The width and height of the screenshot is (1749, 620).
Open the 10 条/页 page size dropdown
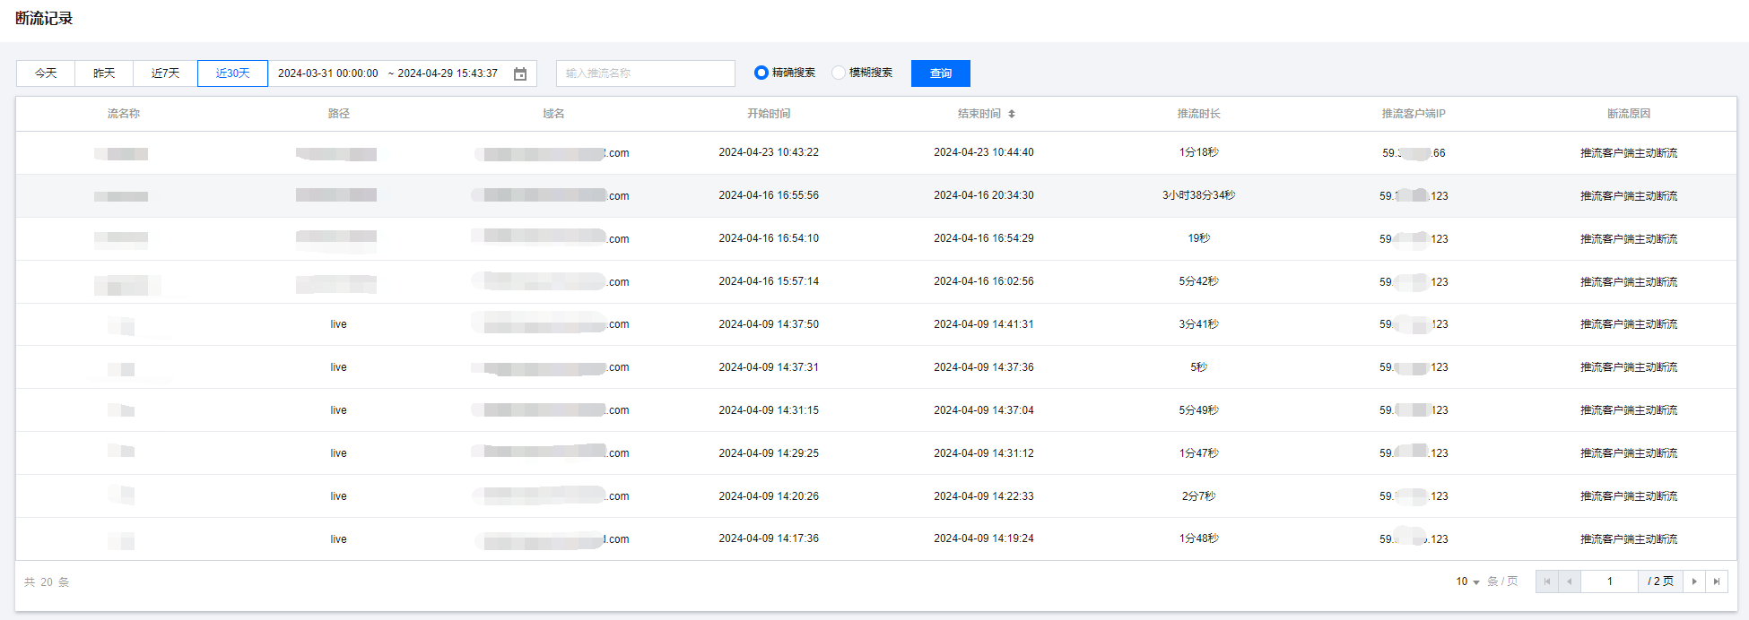pyautogui.click(x=1467, y=581)
